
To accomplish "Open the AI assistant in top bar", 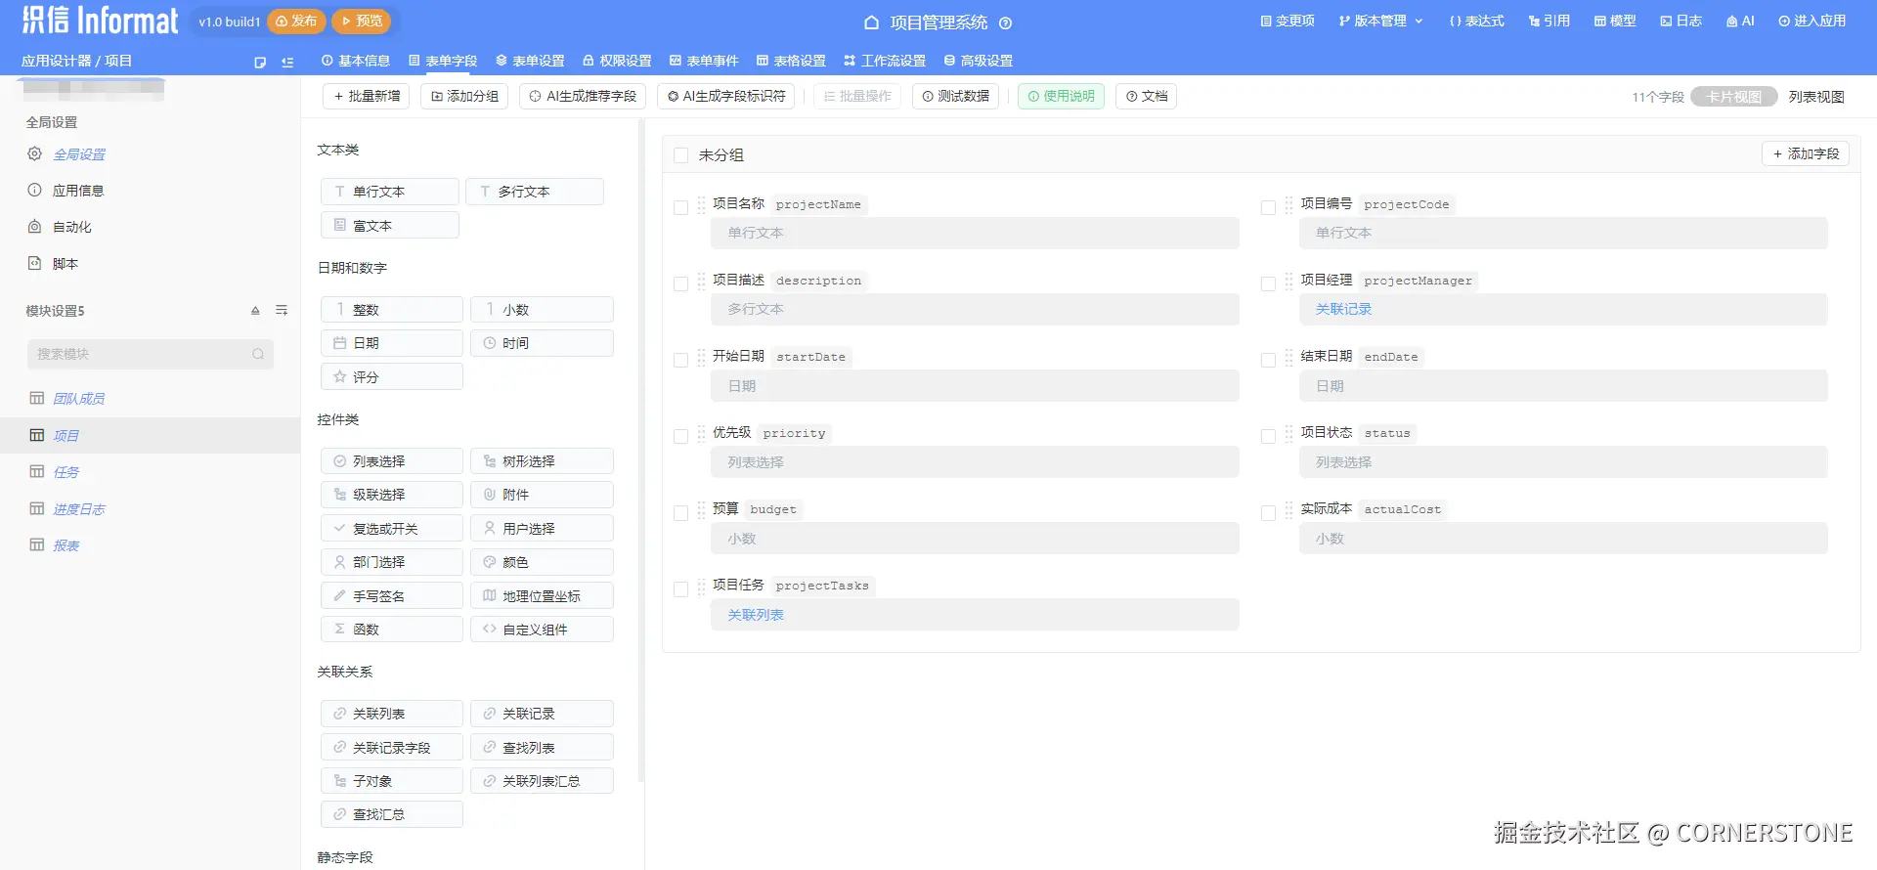I will 1740,21.
